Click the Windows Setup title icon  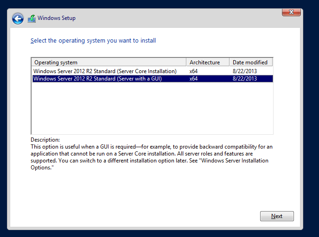tap(32, 19)
